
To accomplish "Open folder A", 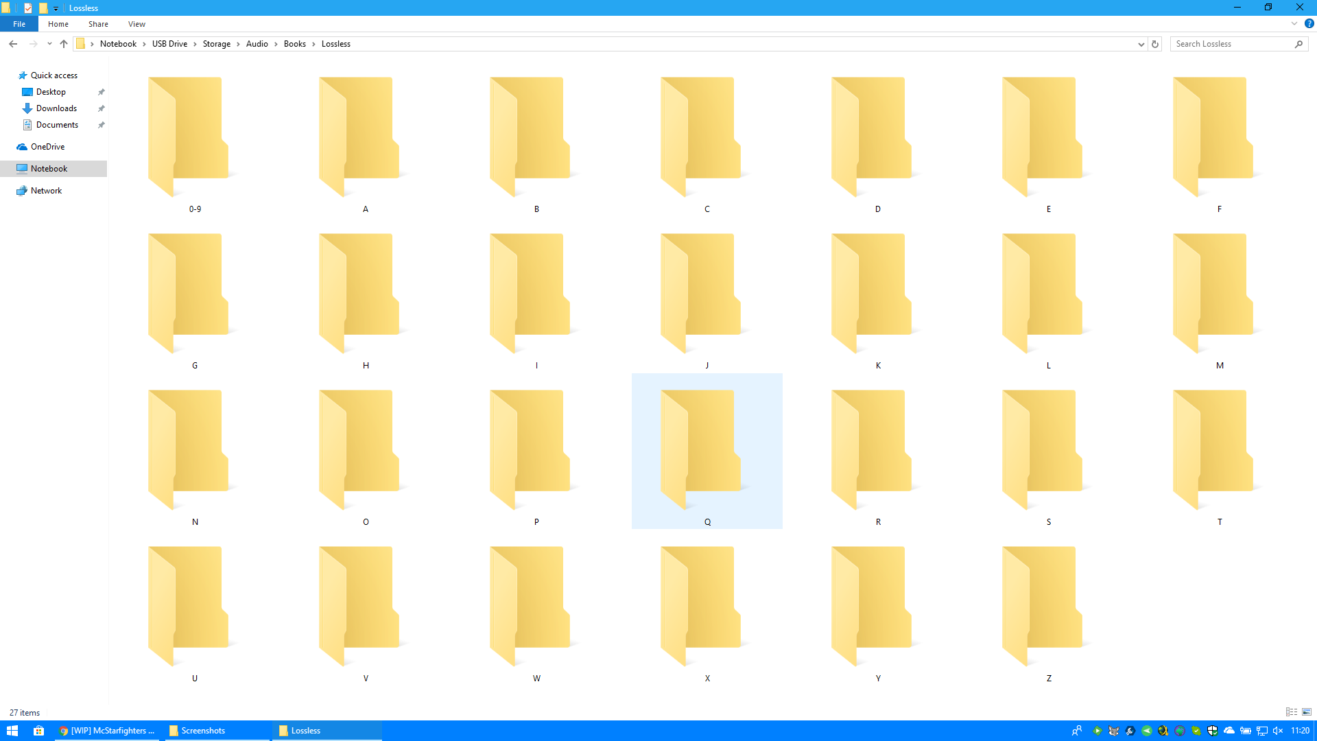I will pos(366,138).
